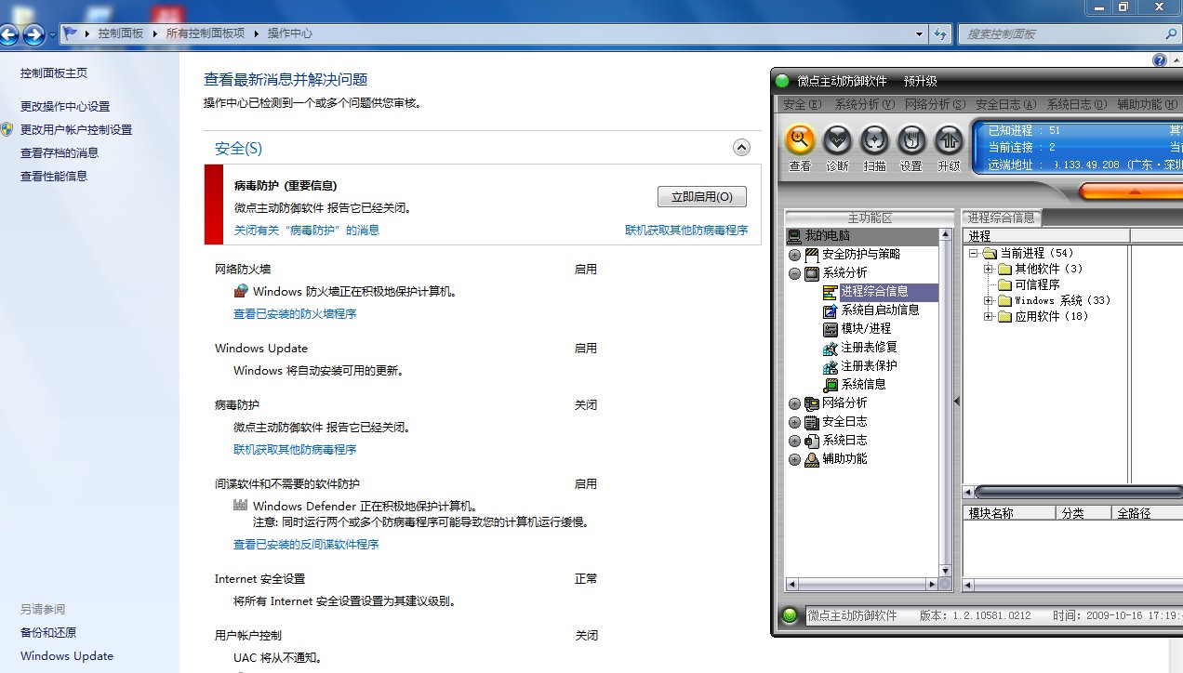Screen dimensions: 1183x673
Task: Go back using the Control Panel back arrow
Action: point(9,35)
